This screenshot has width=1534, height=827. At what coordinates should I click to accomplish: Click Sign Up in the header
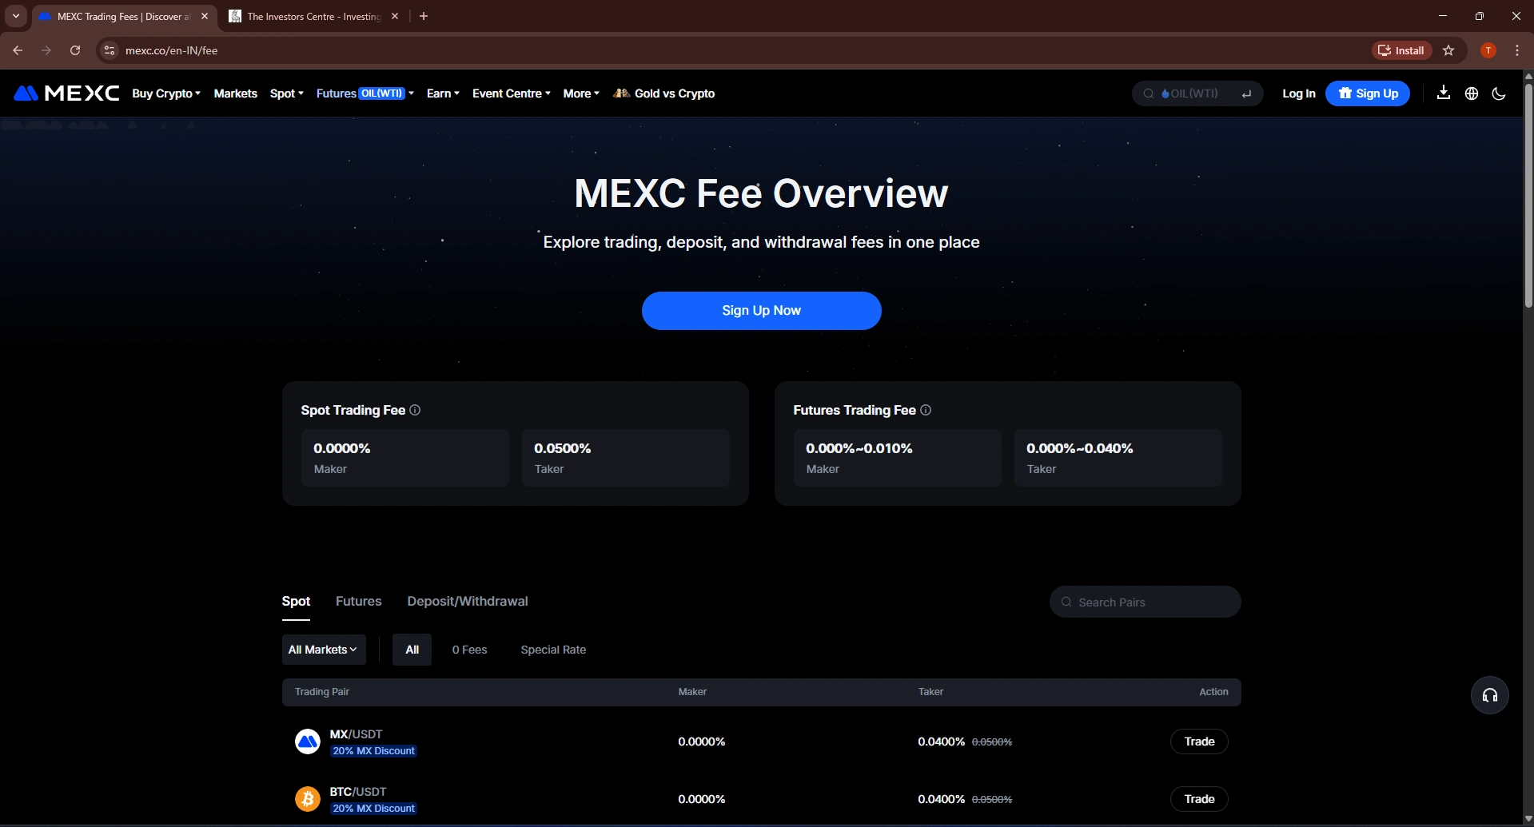click(x=1368, y=93)
